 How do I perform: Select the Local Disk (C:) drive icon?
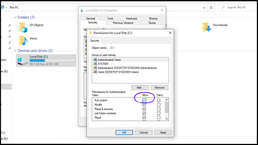[x=22, y=61]
